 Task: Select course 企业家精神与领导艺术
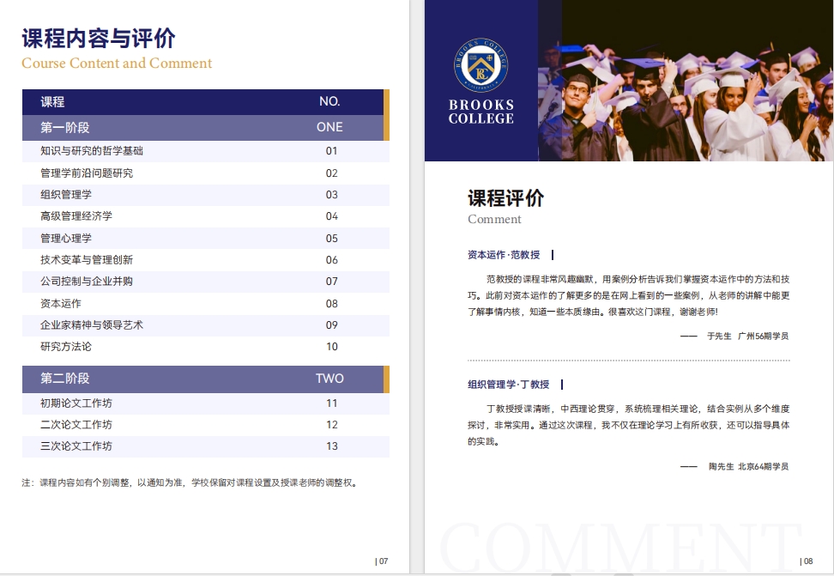point(92,324)
